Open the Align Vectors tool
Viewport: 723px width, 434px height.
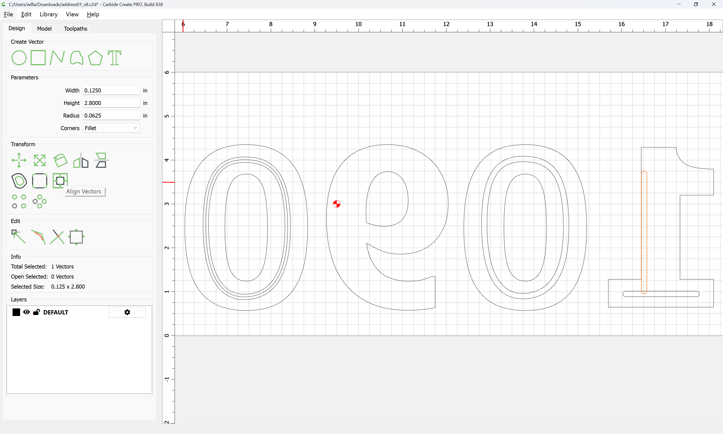point(60,180)
